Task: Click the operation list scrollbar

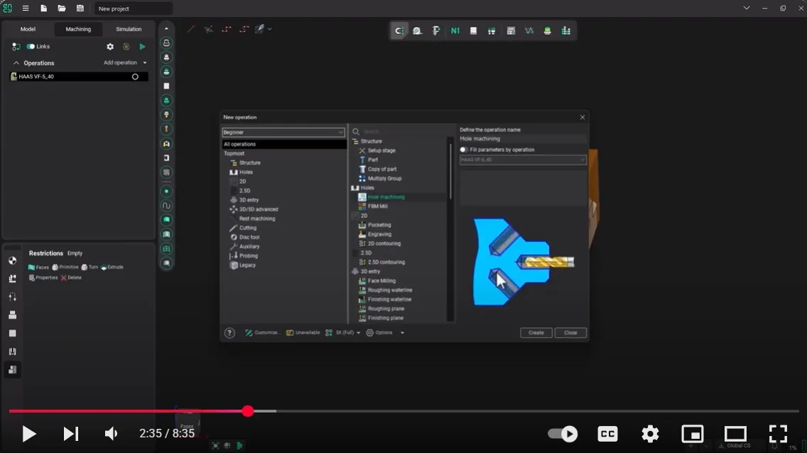Action: [x=450, y=171]
